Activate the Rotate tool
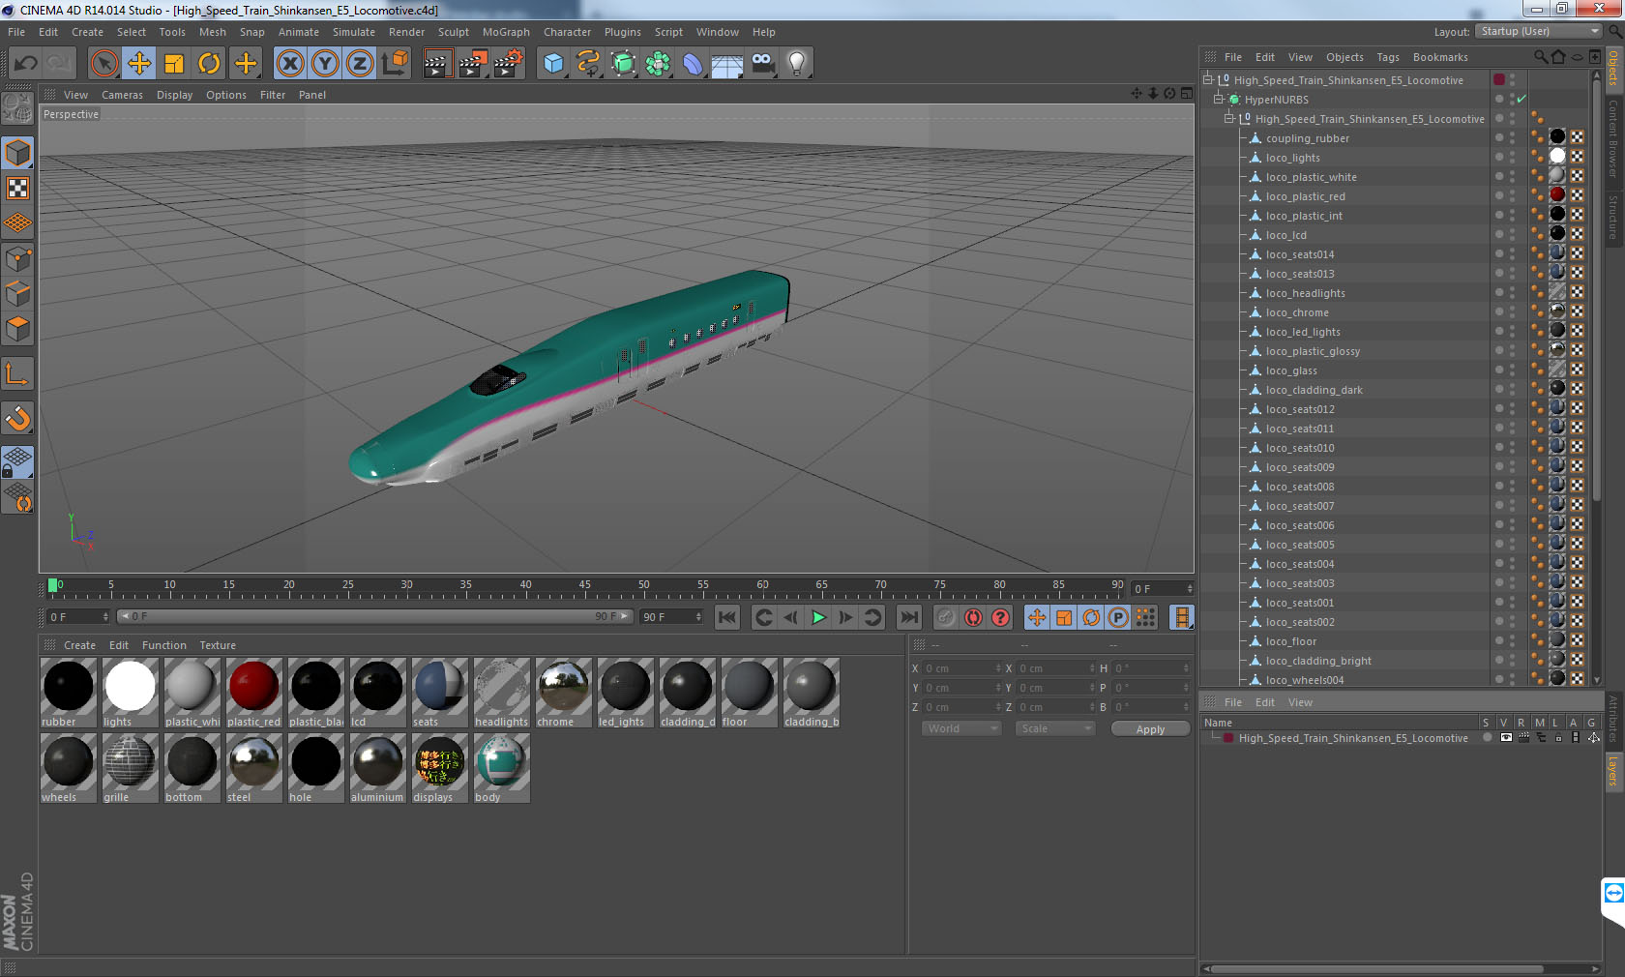Screen dimensions: 1625x977 click(x=209, y=64)
